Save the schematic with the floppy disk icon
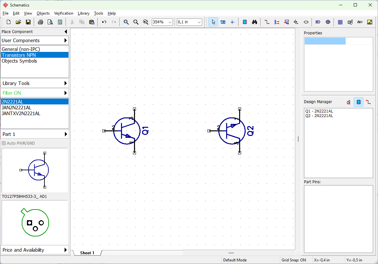This screenshot has width=378, height=264. [x=28, y=22]
